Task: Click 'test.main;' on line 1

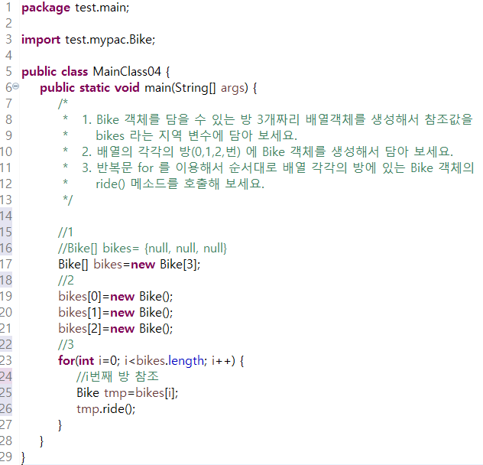Action: click(102, 7)
